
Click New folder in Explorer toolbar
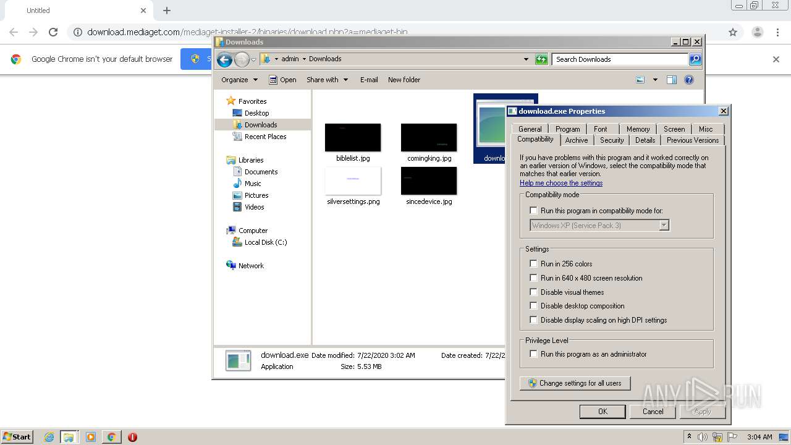tap(404, 80)
